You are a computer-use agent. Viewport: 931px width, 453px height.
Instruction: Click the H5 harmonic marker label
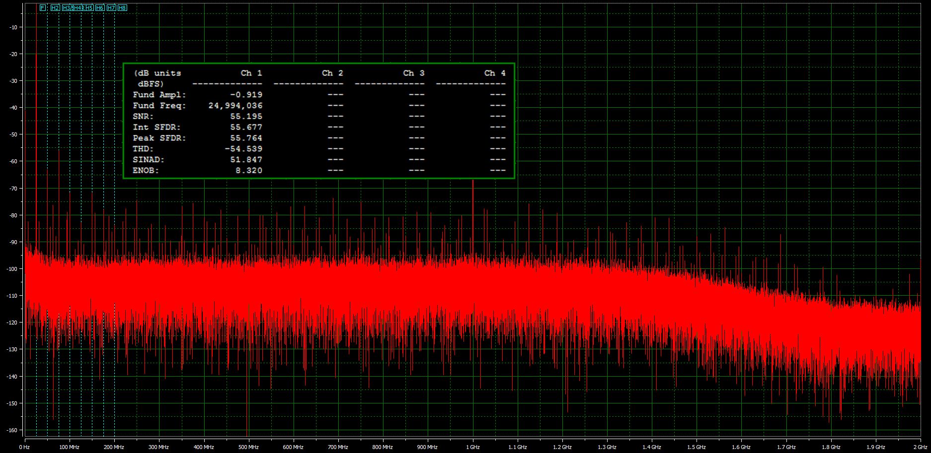pos(89,8)
